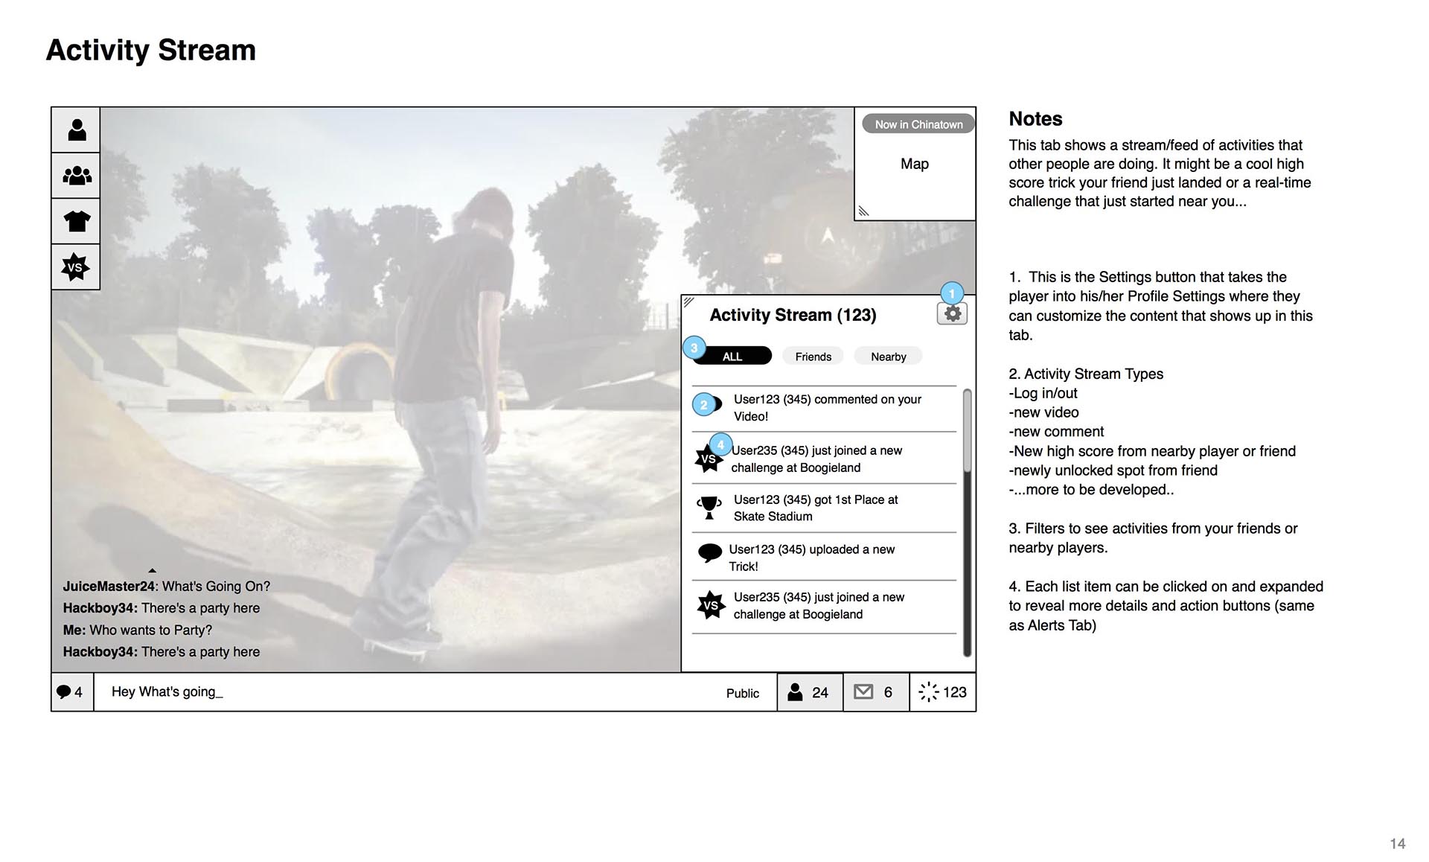Click trophy icon for Skate Stadium entry

(x=709, y=508)
